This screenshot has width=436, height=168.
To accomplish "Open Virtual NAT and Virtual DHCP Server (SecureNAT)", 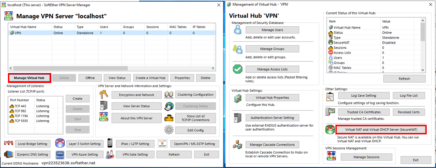I will click(x=381, y=130).
